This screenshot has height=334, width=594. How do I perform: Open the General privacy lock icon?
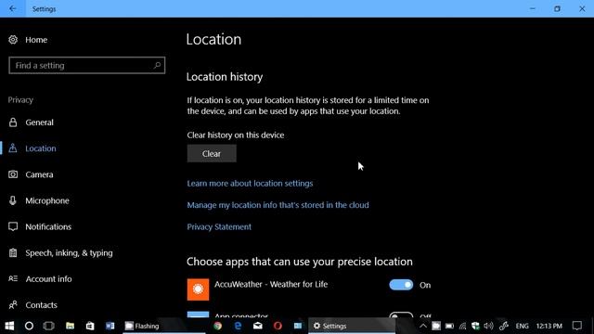coord(13,122)
